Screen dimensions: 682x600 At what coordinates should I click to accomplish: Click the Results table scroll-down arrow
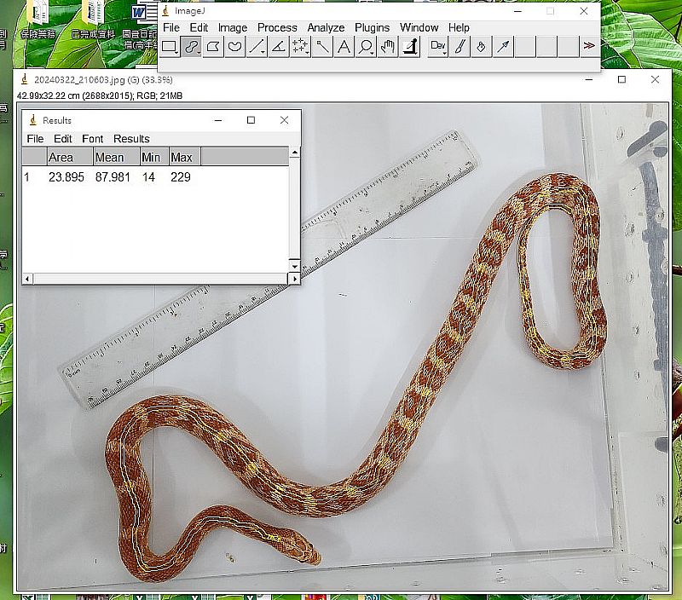(295, 264)
